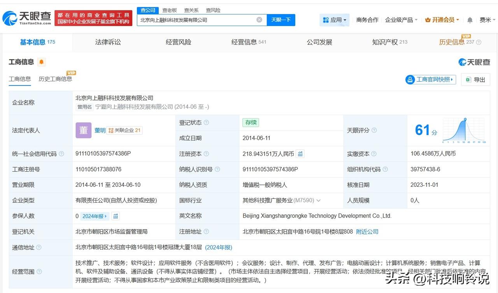This screenshot has height=293, width=498.
Task: Click the help icon next to 历史信息 237
Action: click(x=479, y=42)
